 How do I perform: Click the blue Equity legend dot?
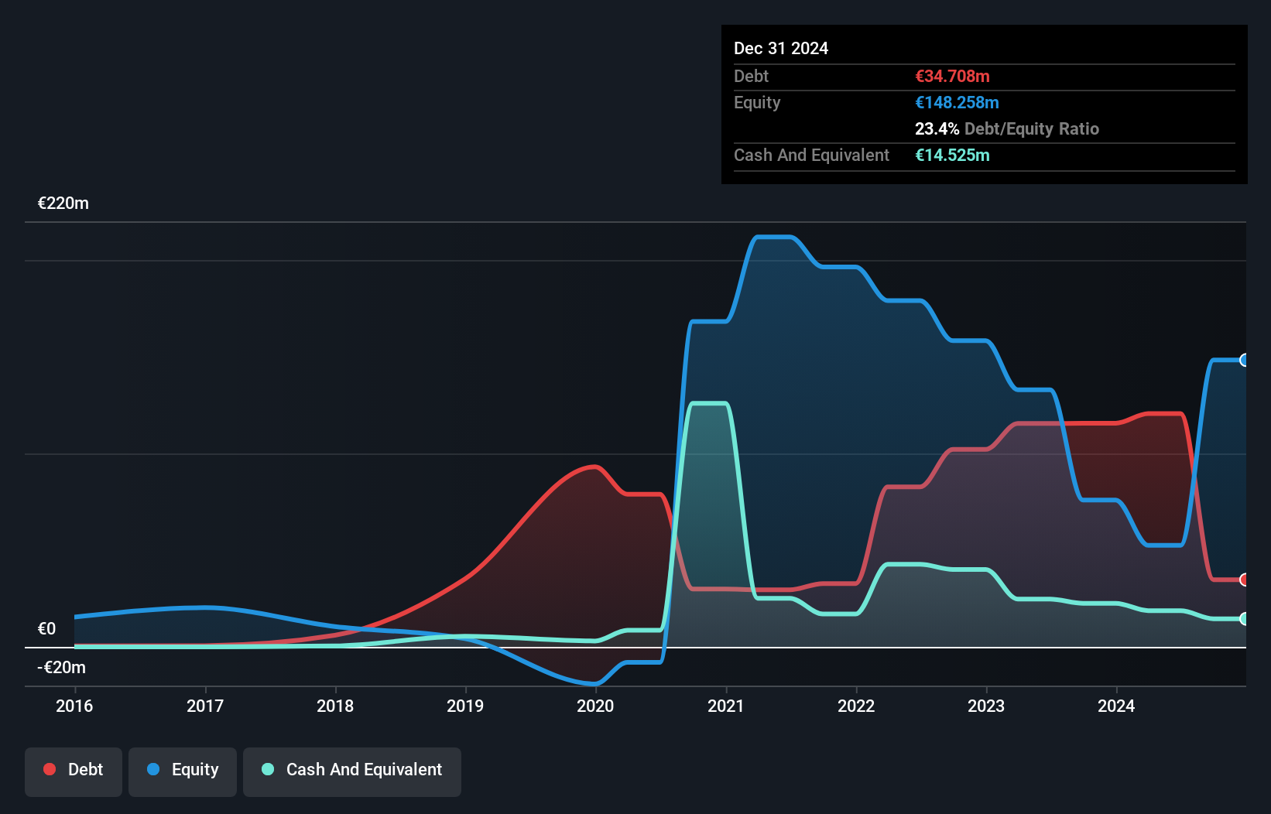click(153, 769)
